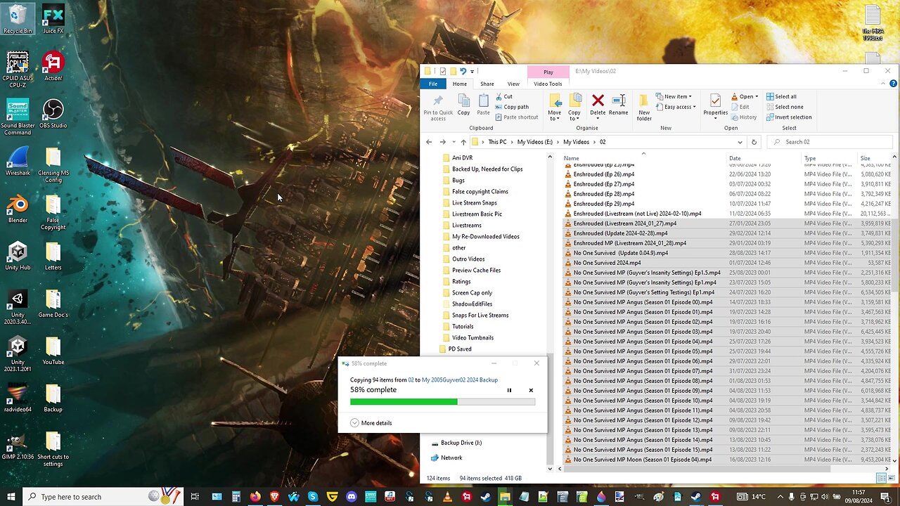The height and width of the screenshot is (506, 900).
Task: Open the File Explorer Help icon
Action: (892, 84)
